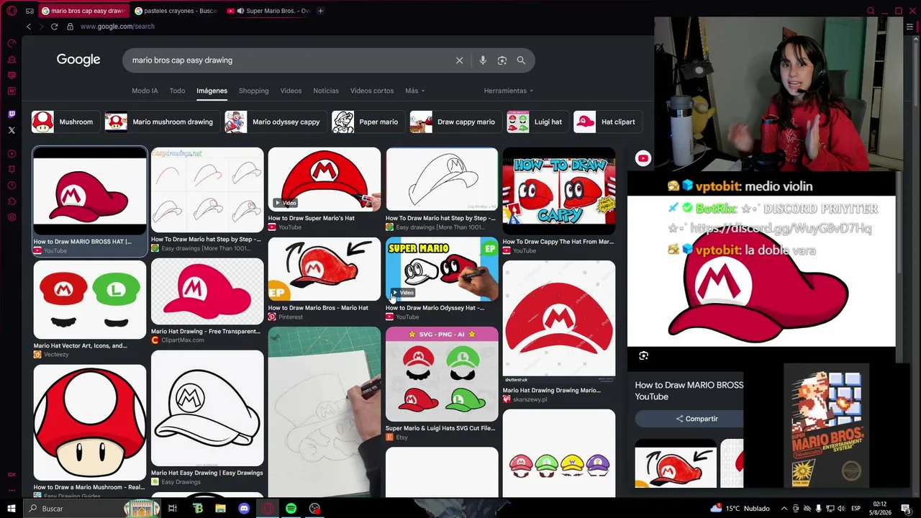Open sidebar Settings gear

tap(12, 217)
